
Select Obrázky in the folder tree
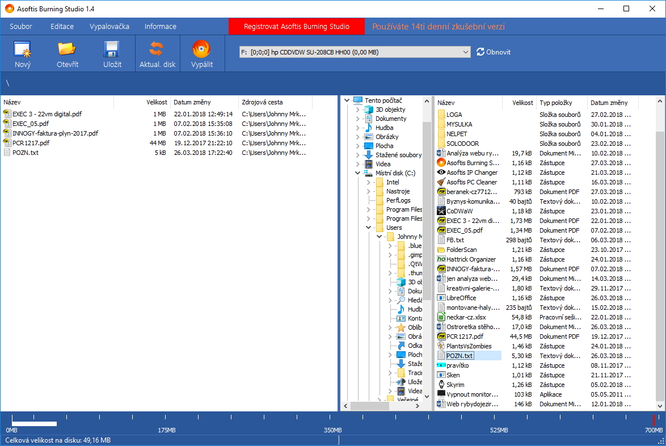(x=387, y=137)
